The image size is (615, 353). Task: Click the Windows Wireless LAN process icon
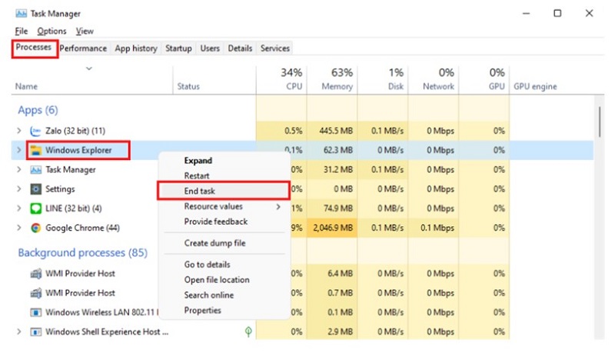[x=35, y=312]
